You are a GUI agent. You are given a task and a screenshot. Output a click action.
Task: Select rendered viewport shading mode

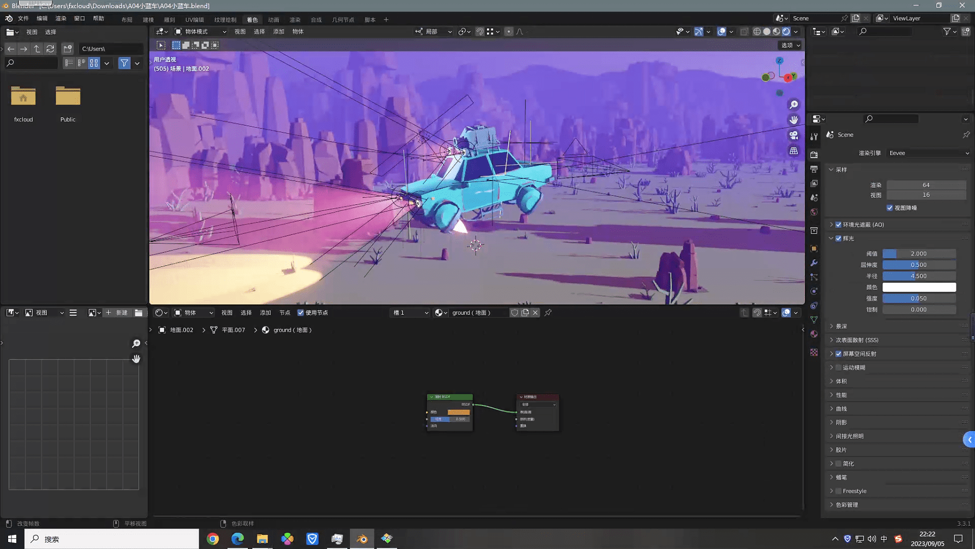coord(786,32)
